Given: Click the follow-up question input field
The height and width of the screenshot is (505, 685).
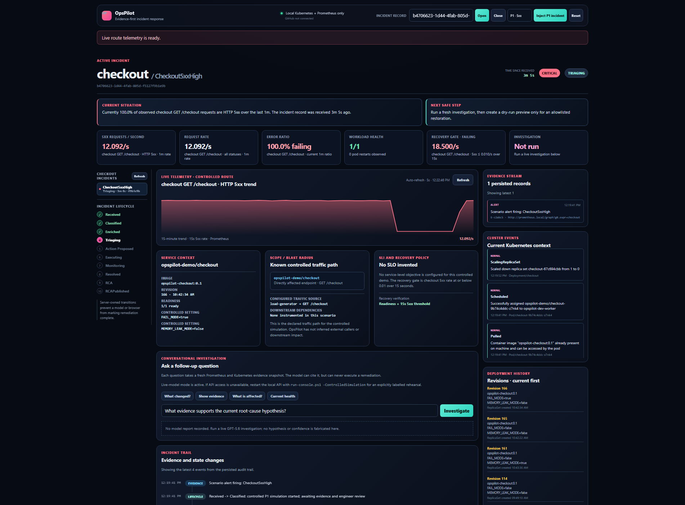Looking at the screenshot, I should (299, 411).
